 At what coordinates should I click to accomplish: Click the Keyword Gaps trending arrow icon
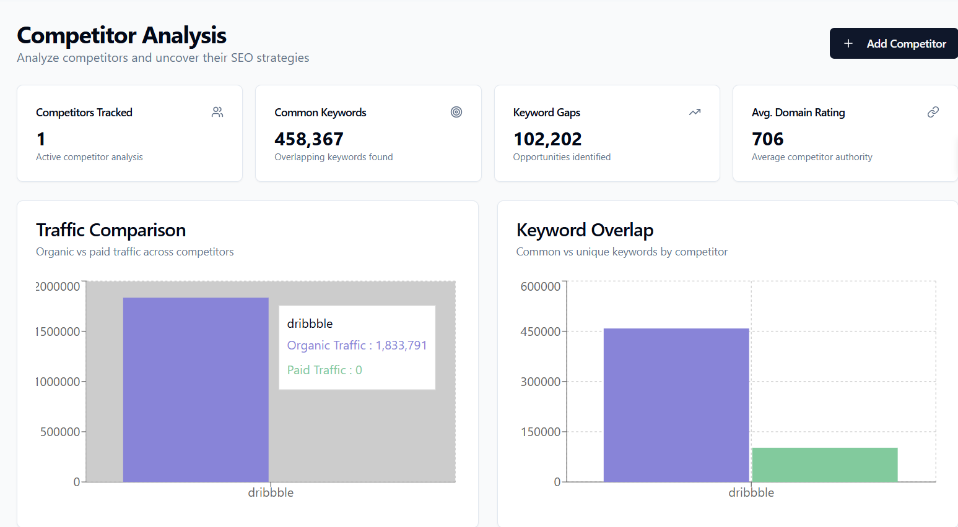[694, 112]
